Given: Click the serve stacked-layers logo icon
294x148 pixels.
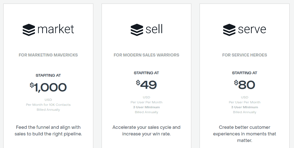Looking at the screenshot, I should 229,30.
